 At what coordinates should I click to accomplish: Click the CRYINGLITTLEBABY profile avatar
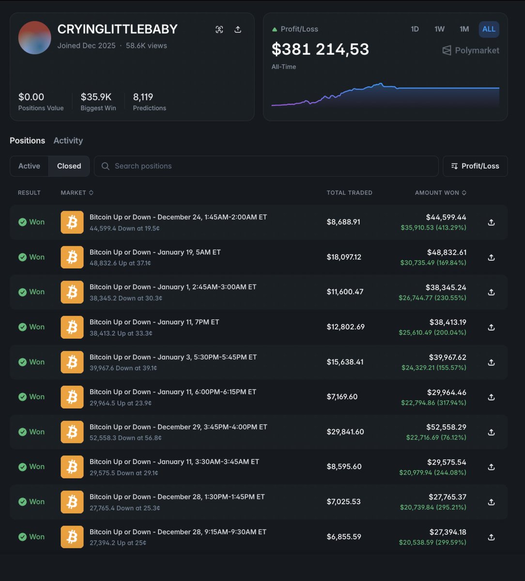(35, 38)
